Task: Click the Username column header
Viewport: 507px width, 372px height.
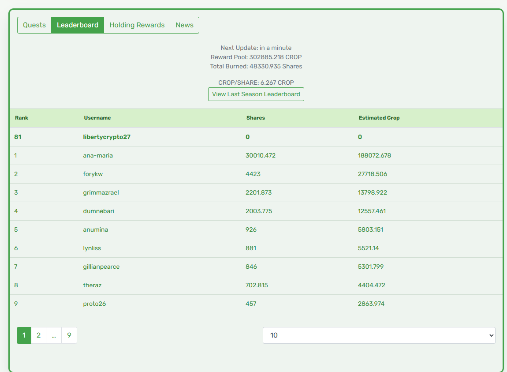Action: pyautogui.click(x=97, y=118)
